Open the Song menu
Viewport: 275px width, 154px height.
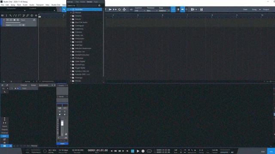[x=13, y=5]
